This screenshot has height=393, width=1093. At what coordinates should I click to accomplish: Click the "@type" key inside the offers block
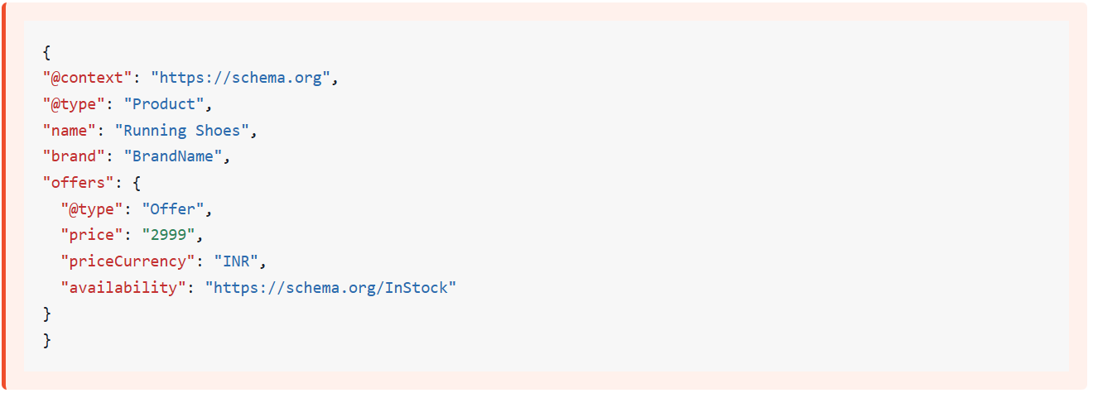click(x=92, y=209)
